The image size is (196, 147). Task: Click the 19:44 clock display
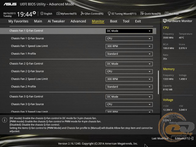pos(24,14)
